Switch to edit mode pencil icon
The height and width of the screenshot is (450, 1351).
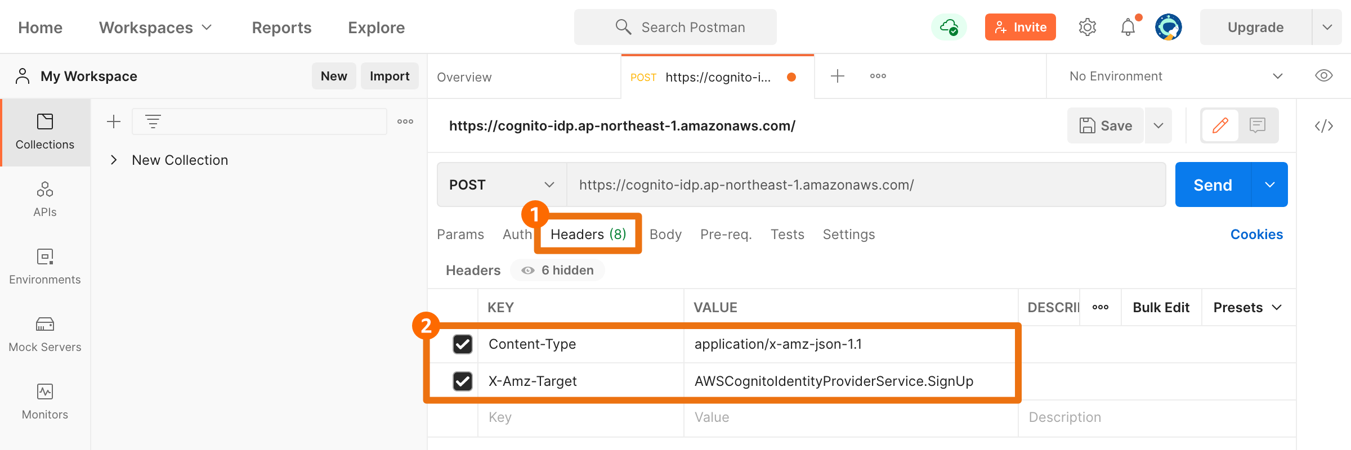(1220, 125)
